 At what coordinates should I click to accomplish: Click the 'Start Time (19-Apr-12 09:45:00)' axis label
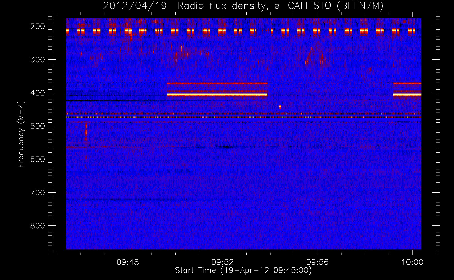(243, 270)
